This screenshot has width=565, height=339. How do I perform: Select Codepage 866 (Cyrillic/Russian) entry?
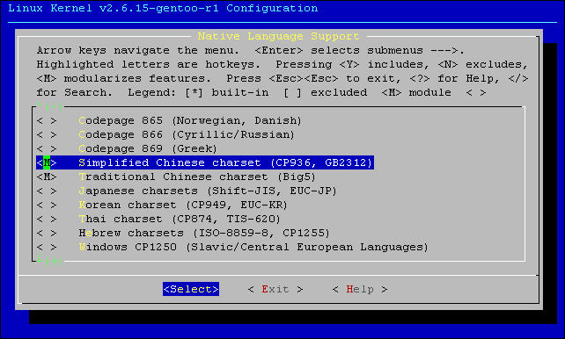pyautogui.click(x=187, y=134)
